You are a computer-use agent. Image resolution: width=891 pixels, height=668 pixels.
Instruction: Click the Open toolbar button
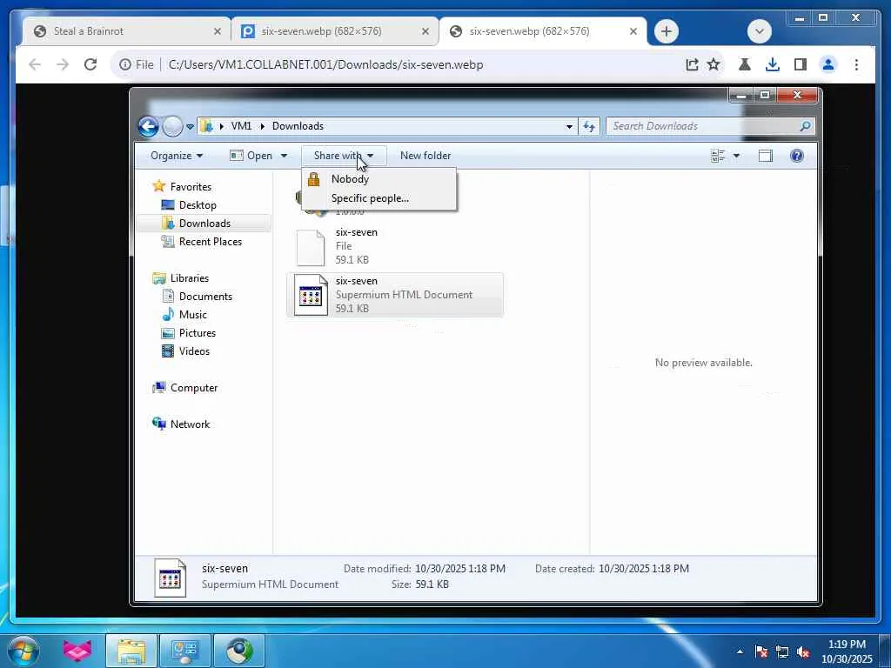pos(251,156)
